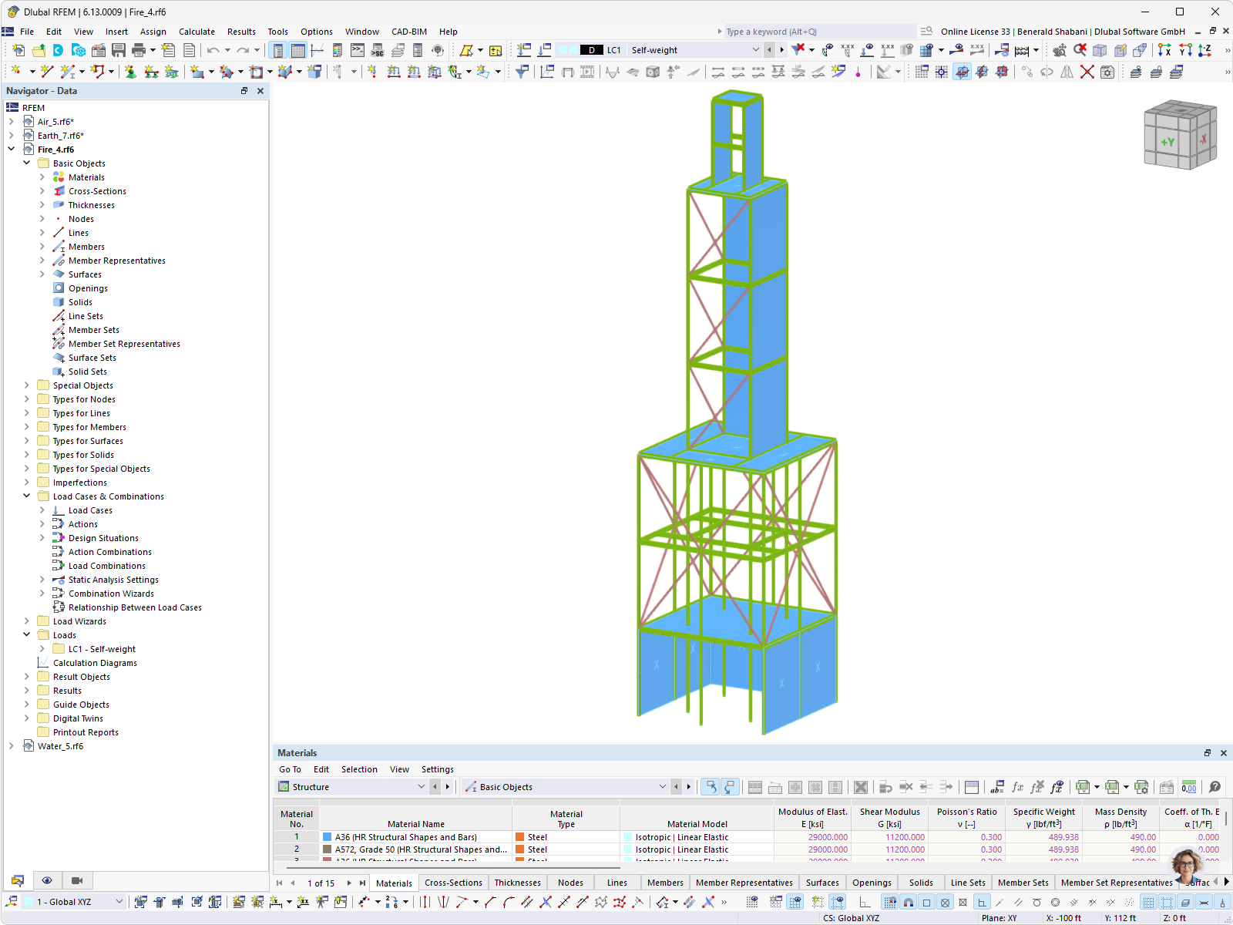This screenshot has height=925, width=1233.
Task: Toggle the highlighted section-plane view mode button
Action: (962, 72)
